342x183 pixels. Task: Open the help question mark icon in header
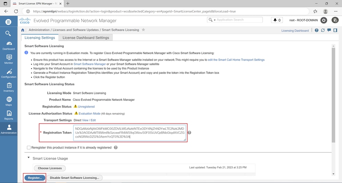pos(317,30)
